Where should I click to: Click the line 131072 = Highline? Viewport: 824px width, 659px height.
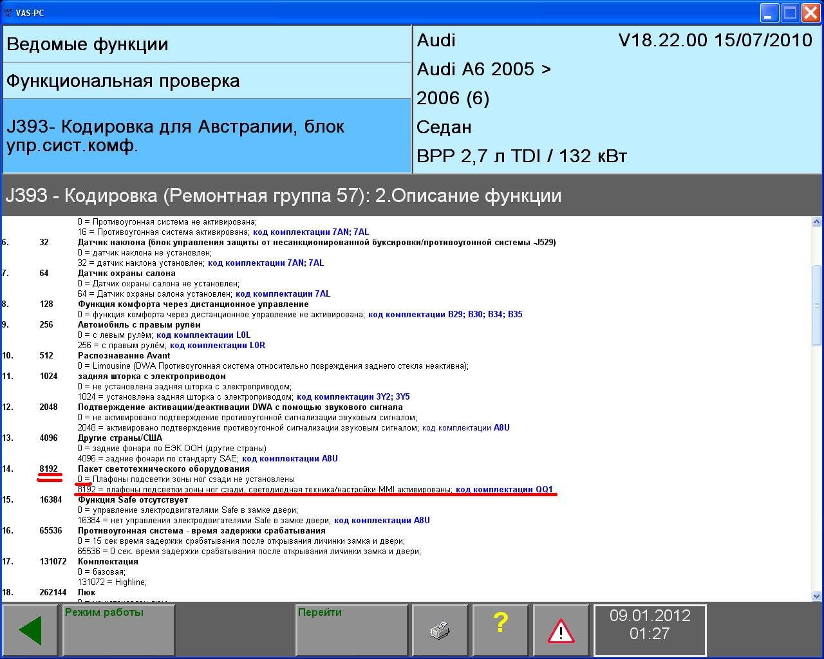pos(112,582)
